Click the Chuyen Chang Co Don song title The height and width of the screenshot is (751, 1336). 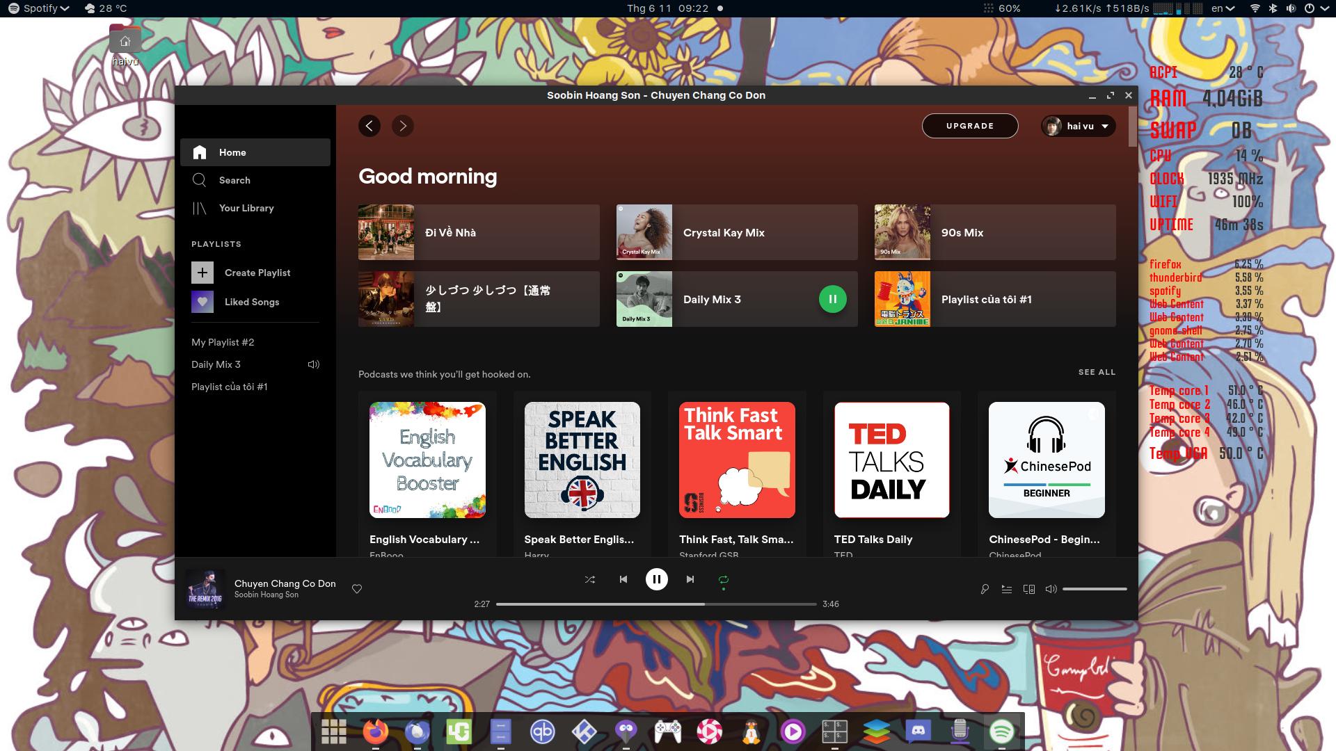[285, 583]
